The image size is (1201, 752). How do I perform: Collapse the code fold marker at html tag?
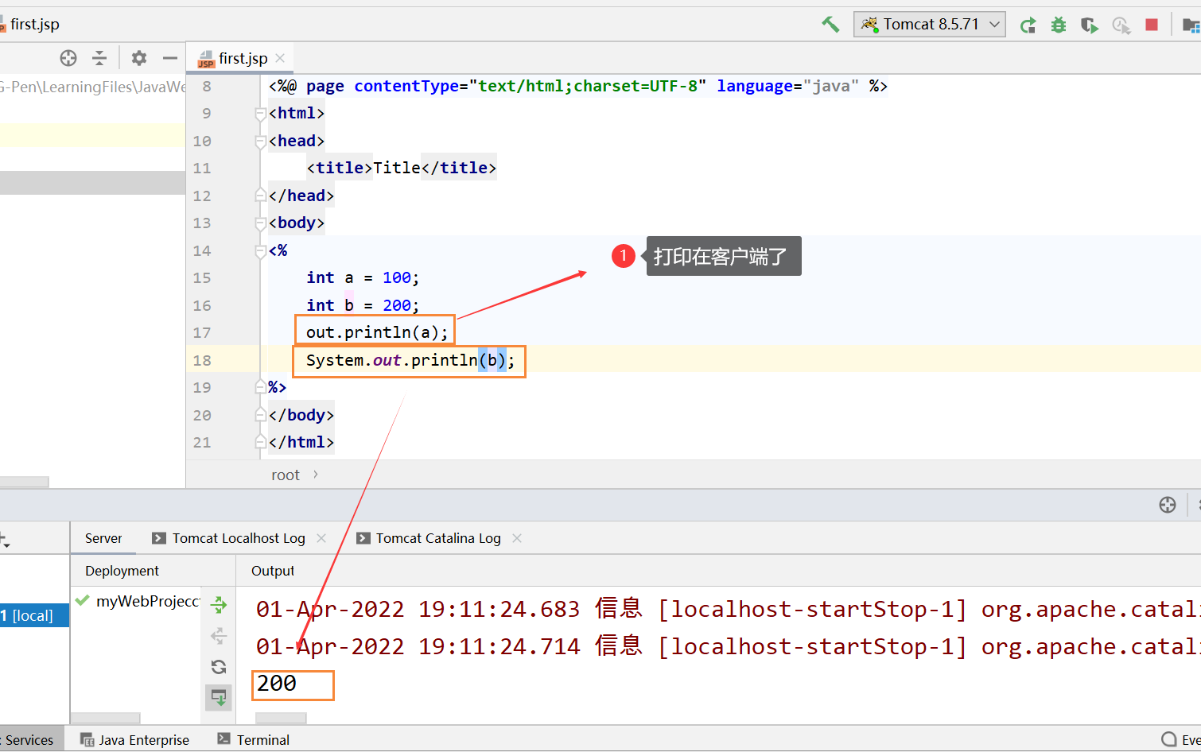click(260, 113)
